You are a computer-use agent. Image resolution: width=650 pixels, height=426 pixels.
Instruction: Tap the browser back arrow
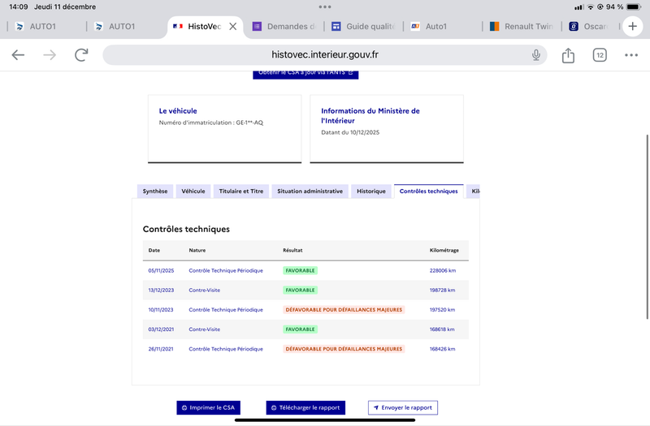[x=18, y=55]
